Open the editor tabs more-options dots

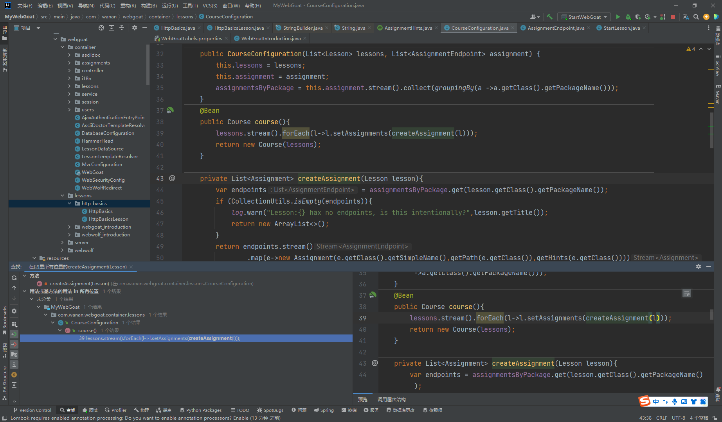(x=709, y=28)
